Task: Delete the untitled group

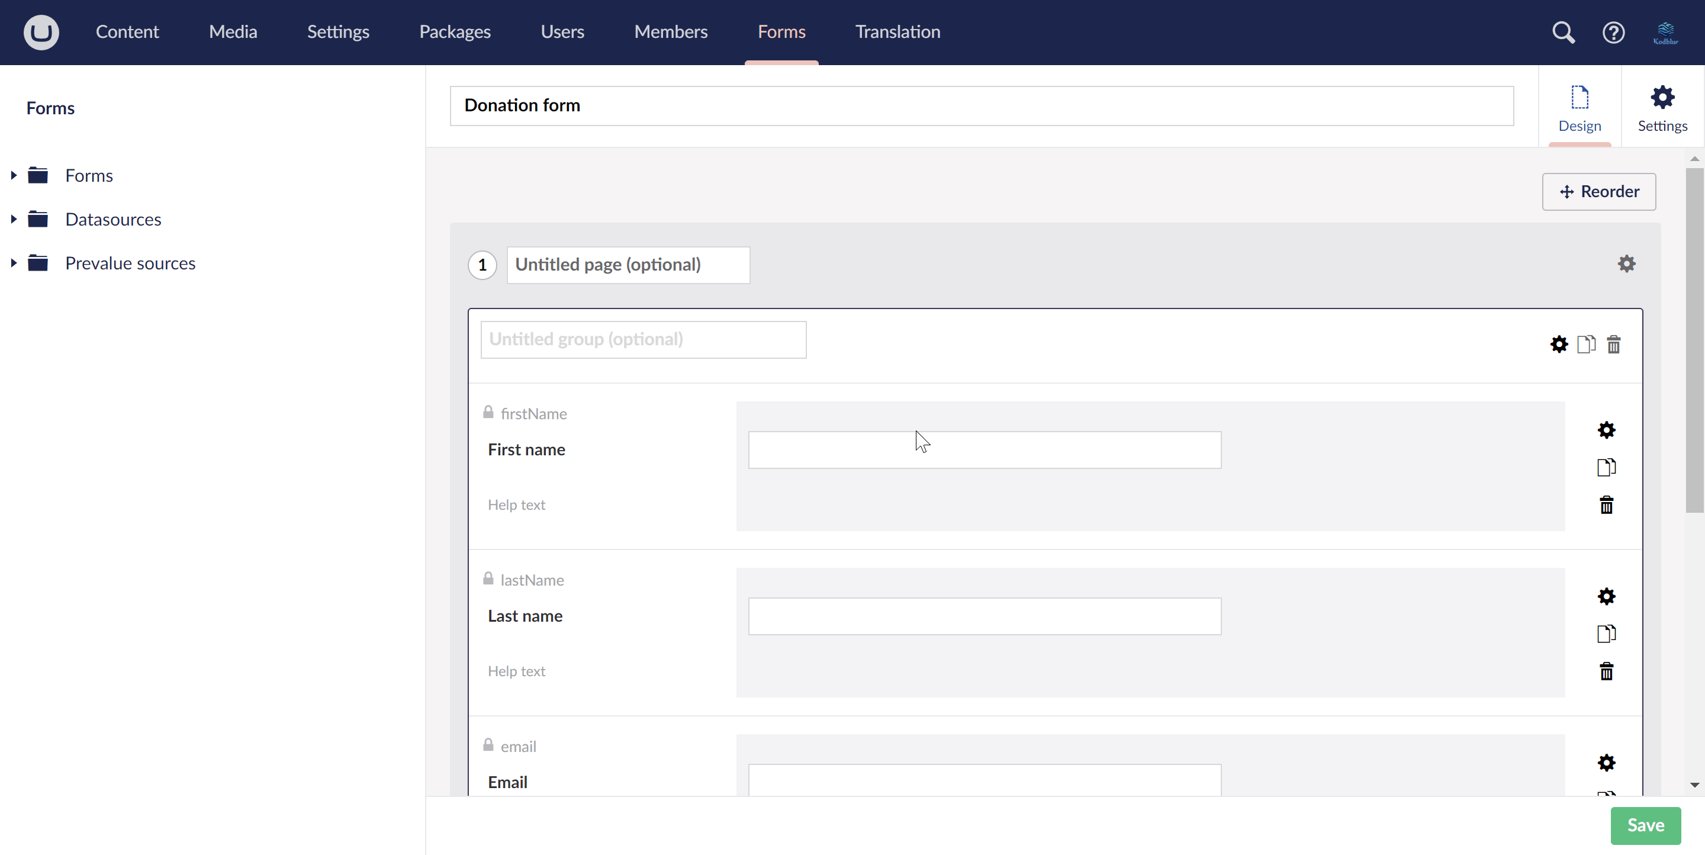Action: point(1614,344)
